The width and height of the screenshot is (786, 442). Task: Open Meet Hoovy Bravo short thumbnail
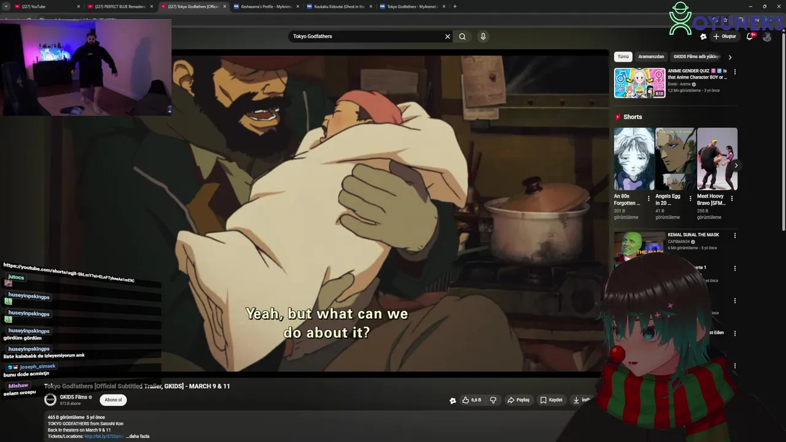(717, 159)
